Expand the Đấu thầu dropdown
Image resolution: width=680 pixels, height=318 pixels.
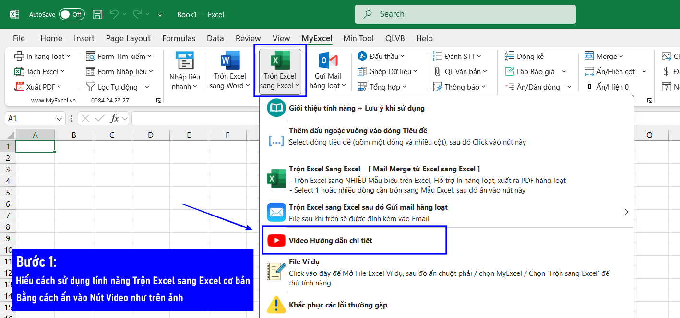[x=402, y=57]
